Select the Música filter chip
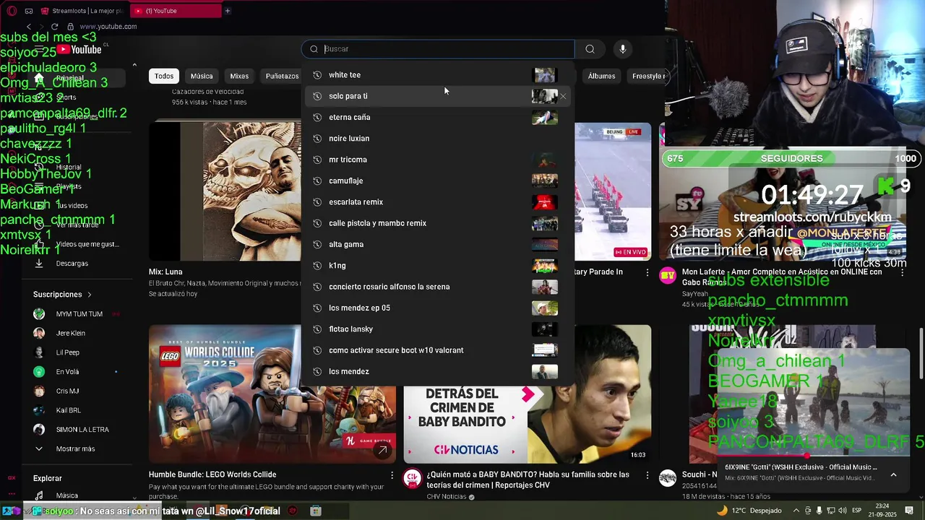 202,76
